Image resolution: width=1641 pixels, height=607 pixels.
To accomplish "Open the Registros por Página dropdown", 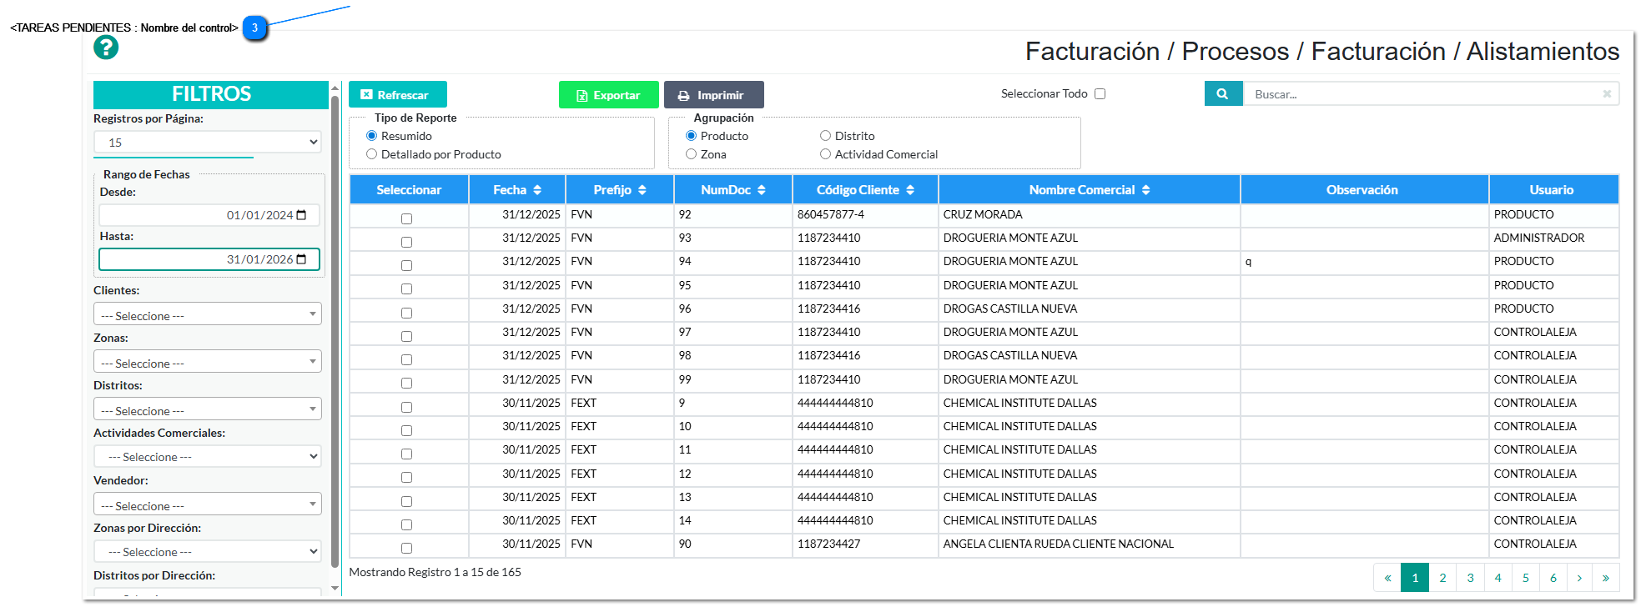I will [207, 143].
